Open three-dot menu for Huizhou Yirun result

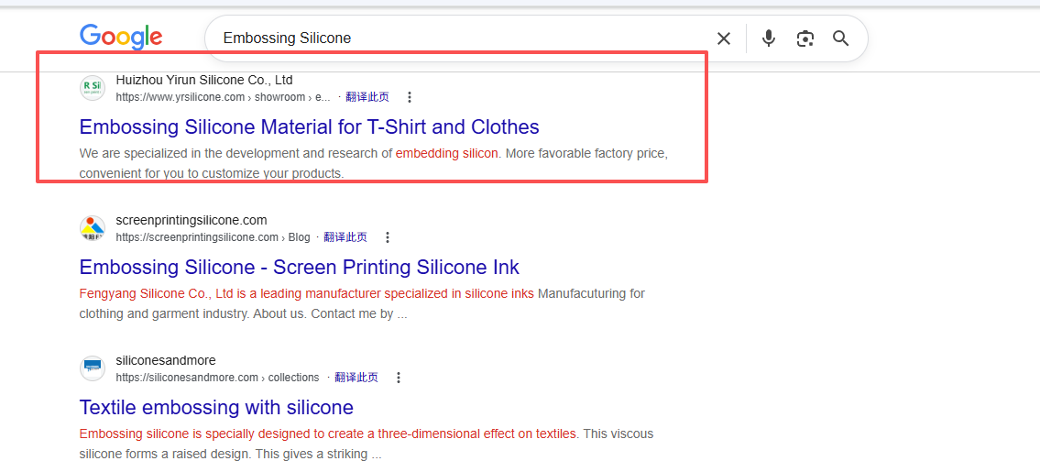pos(410,97)
